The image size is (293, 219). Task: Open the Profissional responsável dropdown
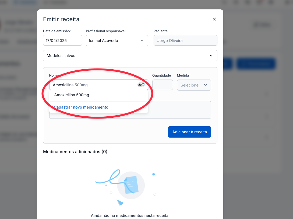tap(117, 41)
